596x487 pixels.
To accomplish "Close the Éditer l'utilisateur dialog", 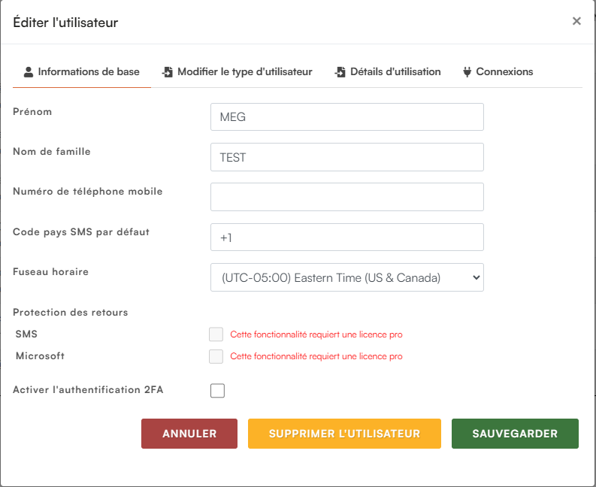I will click(x=576, y=21).
